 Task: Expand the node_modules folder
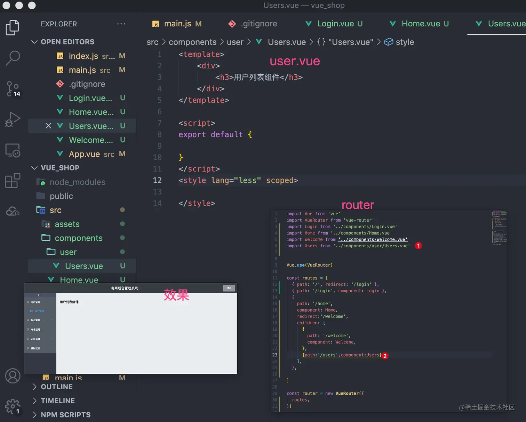click(82, 182)
